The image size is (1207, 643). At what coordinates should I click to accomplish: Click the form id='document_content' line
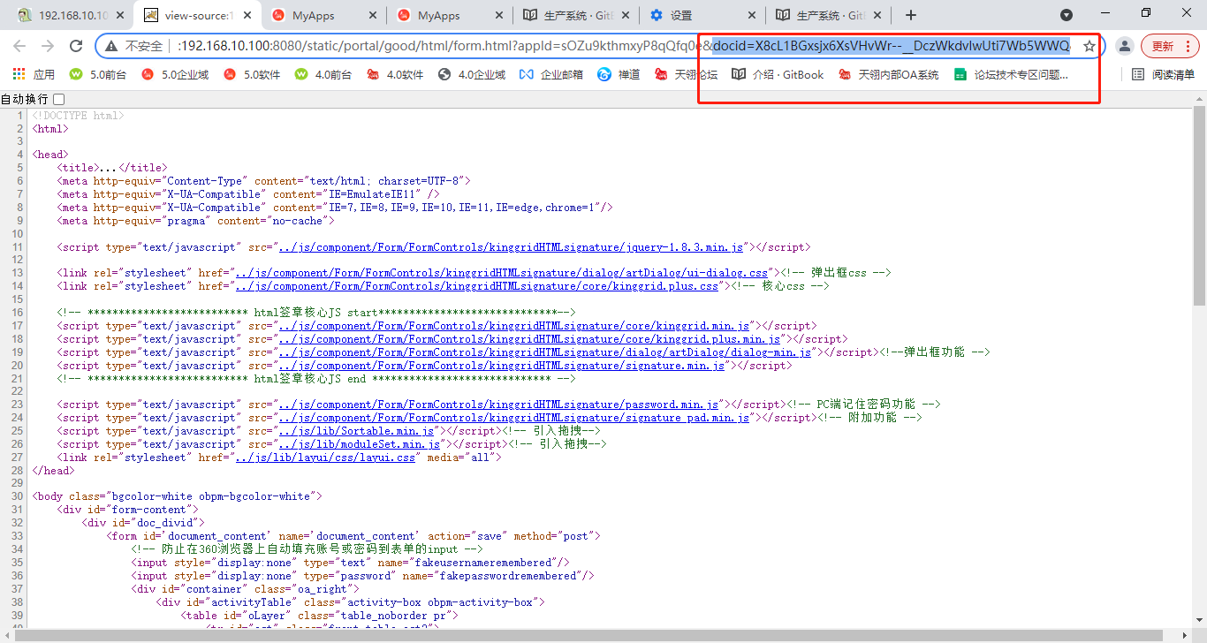point(353,536)
